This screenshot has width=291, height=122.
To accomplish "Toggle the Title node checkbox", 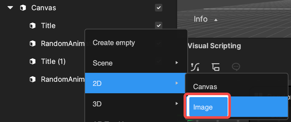I will point(159,26).
